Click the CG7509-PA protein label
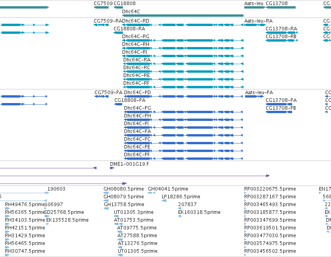 point(109,93)
